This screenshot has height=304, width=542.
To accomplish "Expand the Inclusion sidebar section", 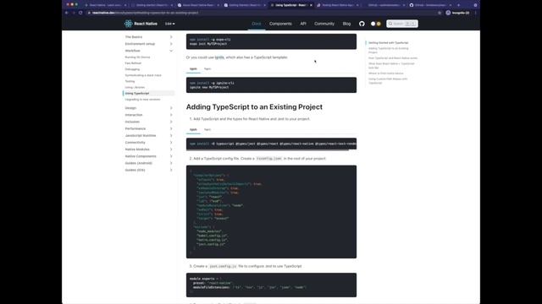I will coord(149,122).
